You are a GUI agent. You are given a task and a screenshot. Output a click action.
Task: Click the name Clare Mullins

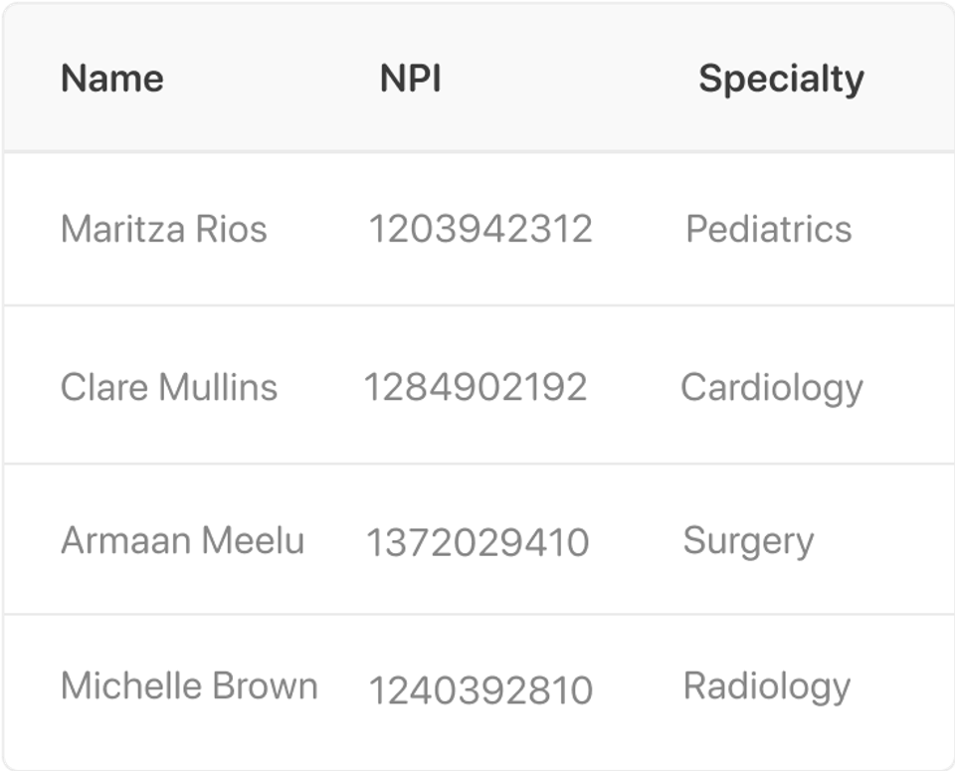(169, 387)
